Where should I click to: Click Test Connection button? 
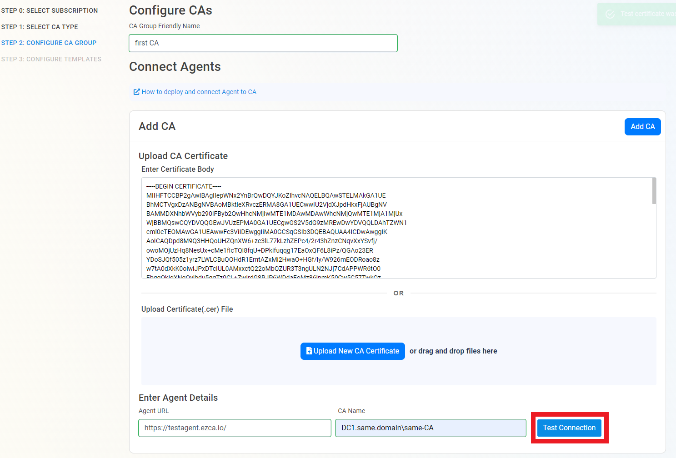pos(569,428)
